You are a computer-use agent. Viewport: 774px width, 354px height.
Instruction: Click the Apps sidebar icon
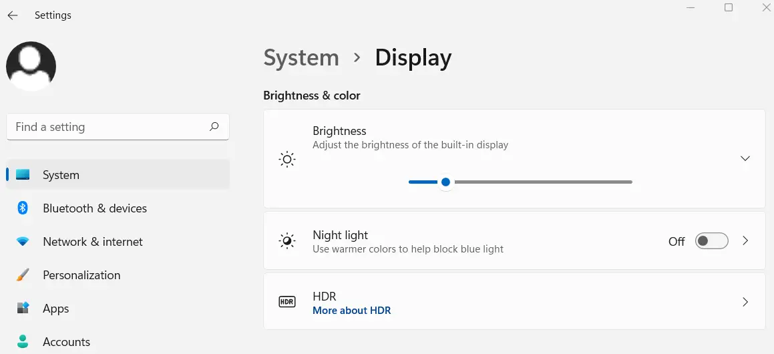pos(23,309)
